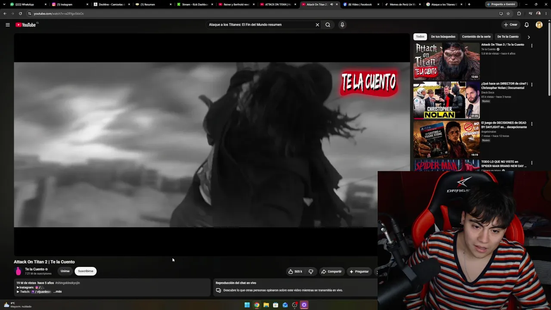Open the Te la Cuento channel name link

34,270
